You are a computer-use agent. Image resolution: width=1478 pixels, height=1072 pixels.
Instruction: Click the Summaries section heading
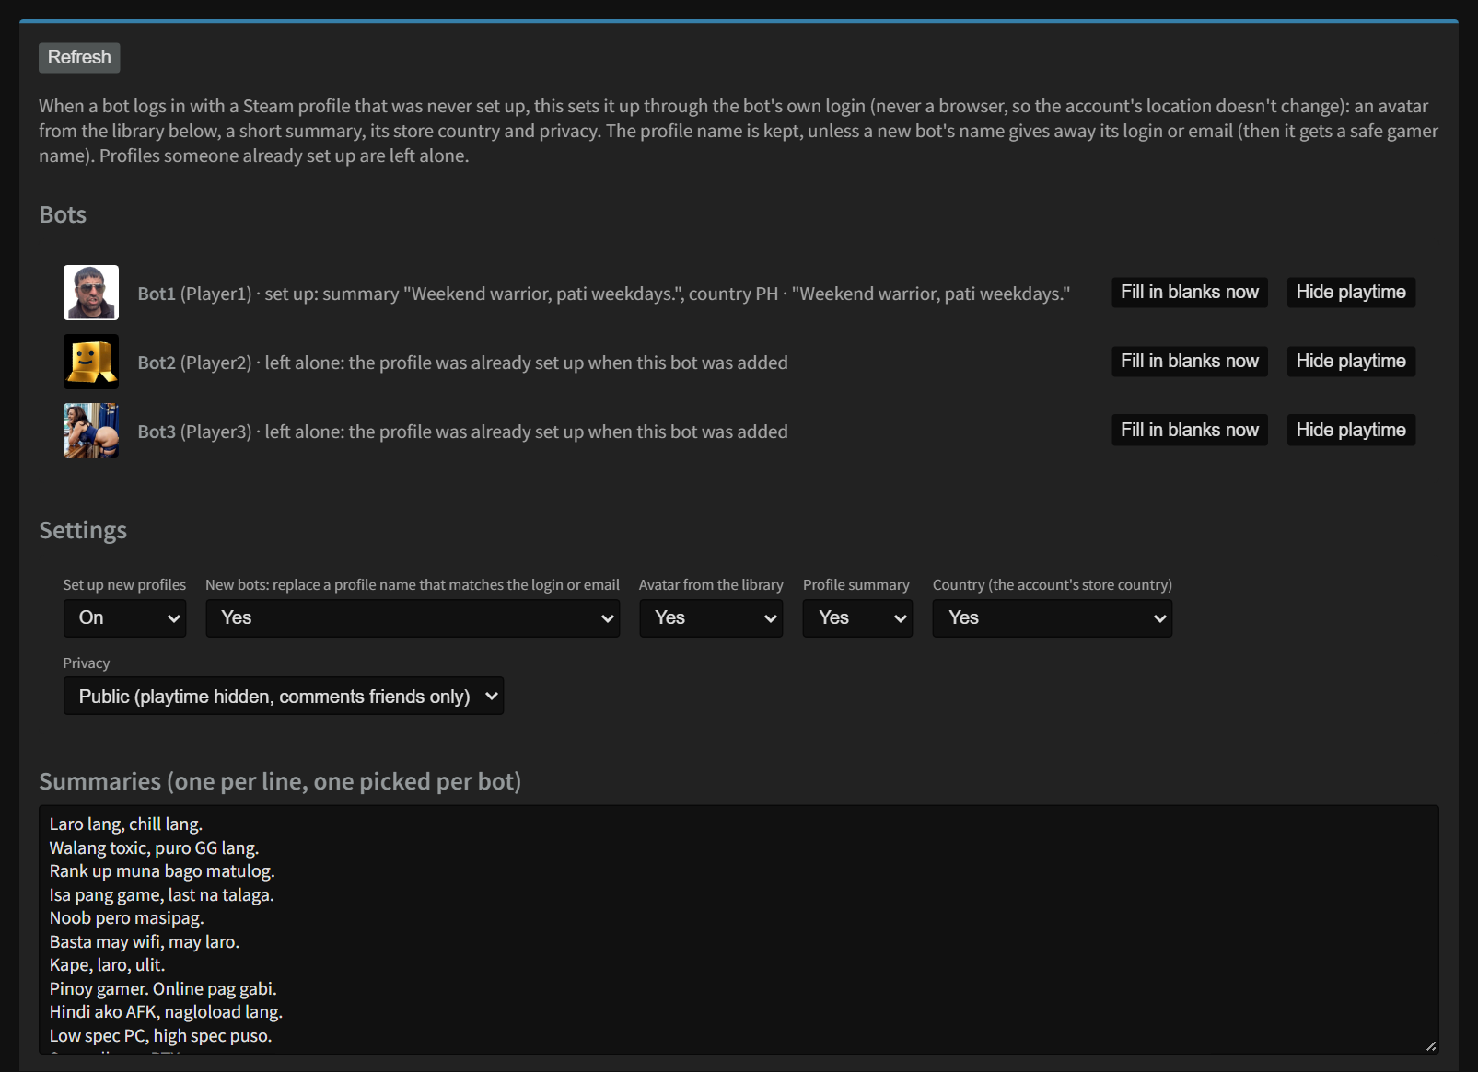point(280,782)
